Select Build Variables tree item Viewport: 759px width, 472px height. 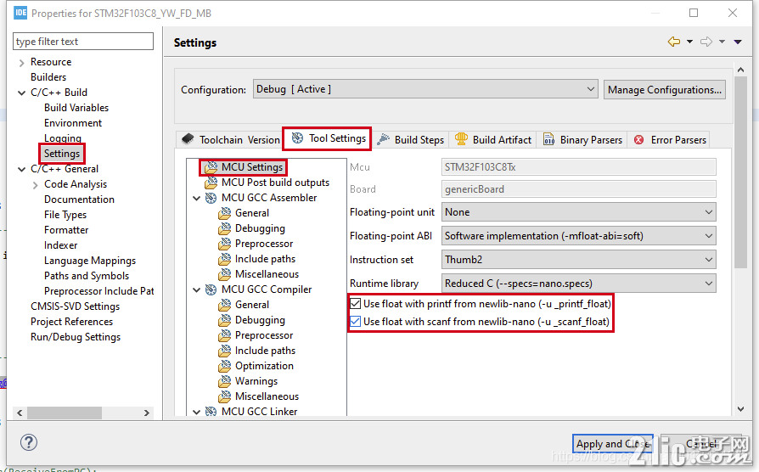click(x=76, y=108)
